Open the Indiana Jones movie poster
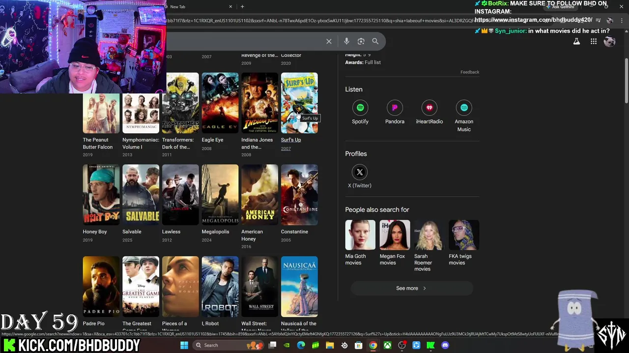The height and width of the screenshot is (353, 629). point(259,103)
